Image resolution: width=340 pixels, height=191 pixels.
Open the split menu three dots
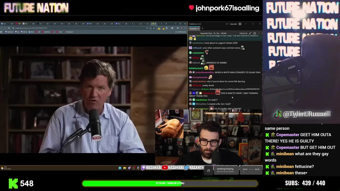(x=259, y=33)
